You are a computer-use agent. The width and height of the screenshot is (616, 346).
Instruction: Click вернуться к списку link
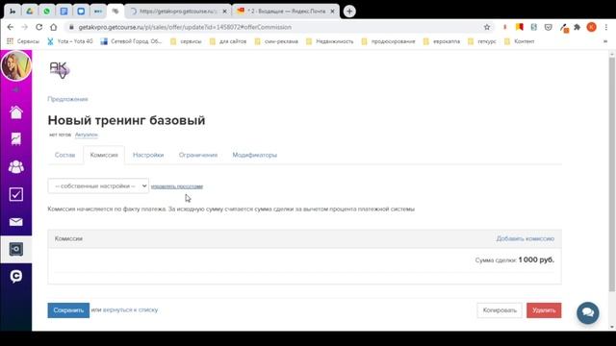tap(131, 309)
